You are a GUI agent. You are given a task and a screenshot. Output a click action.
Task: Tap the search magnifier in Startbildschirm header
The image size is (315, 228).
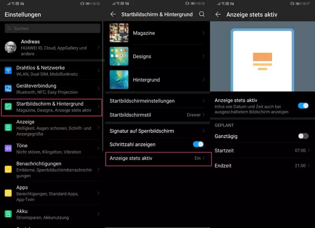202,14
